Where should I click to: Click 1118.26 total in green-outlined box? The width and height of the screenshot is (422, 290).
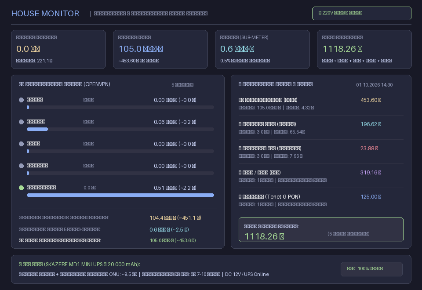point(264,236)
